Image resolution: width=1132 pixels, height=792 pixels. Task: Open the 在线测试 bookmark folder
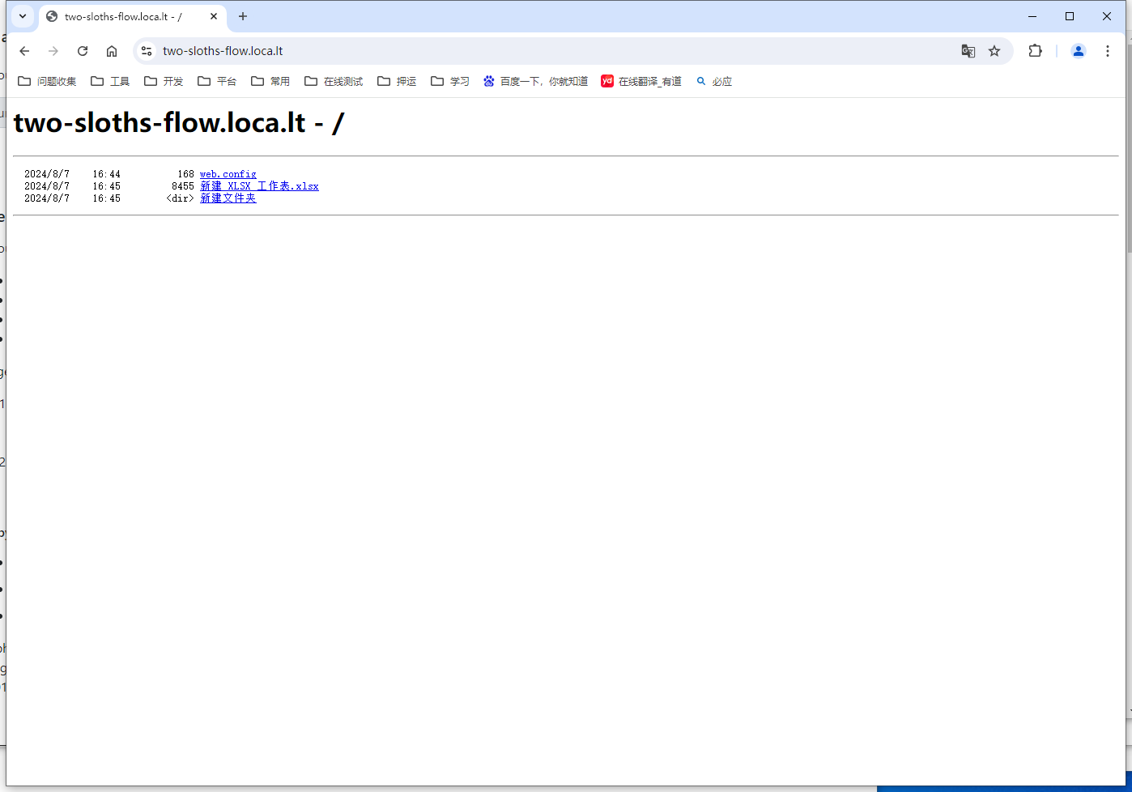click(334, 81)
